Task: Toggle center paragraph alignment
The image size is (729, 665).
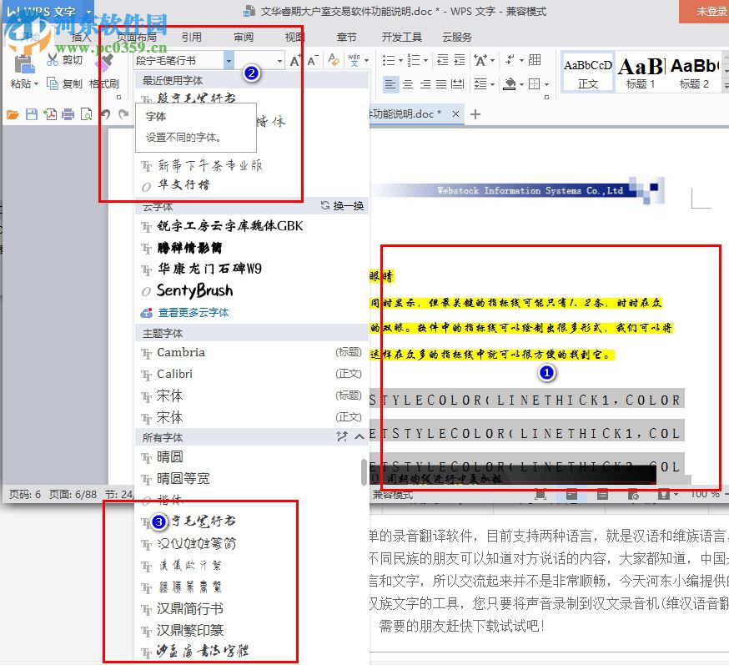Action: tap(408, 83)
